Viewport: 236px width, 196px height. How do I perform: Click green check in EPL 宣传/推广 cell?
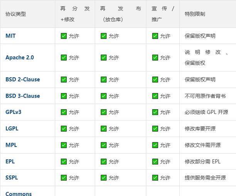tap(155, 162)
